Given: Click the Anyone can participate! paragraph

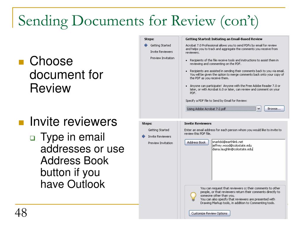Looking at the screenshot, I should point(235,89).
